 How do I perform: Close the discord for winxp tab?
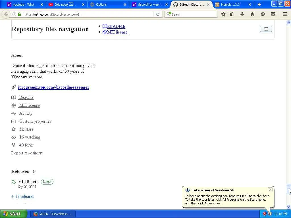point(167,5)
